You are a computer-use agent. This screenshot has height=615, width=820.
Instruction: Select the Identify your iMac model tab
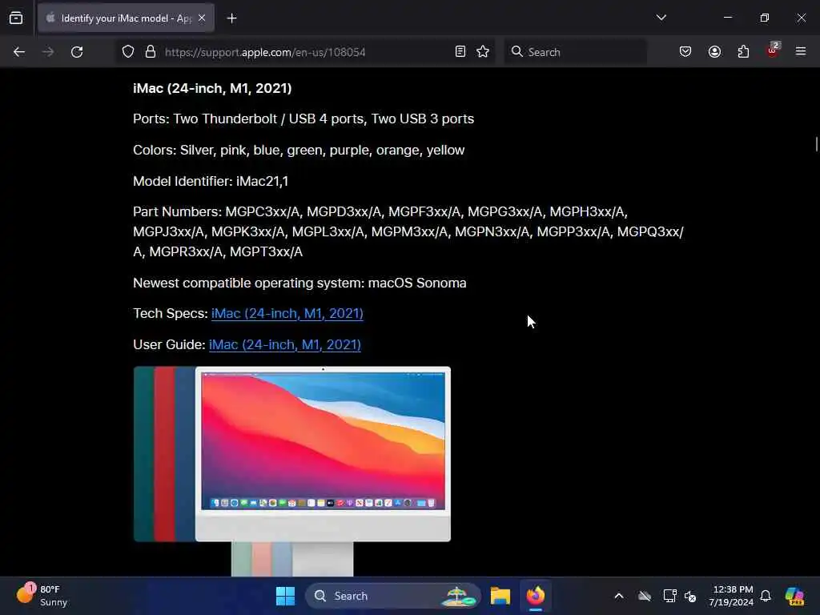pos(126,18)
